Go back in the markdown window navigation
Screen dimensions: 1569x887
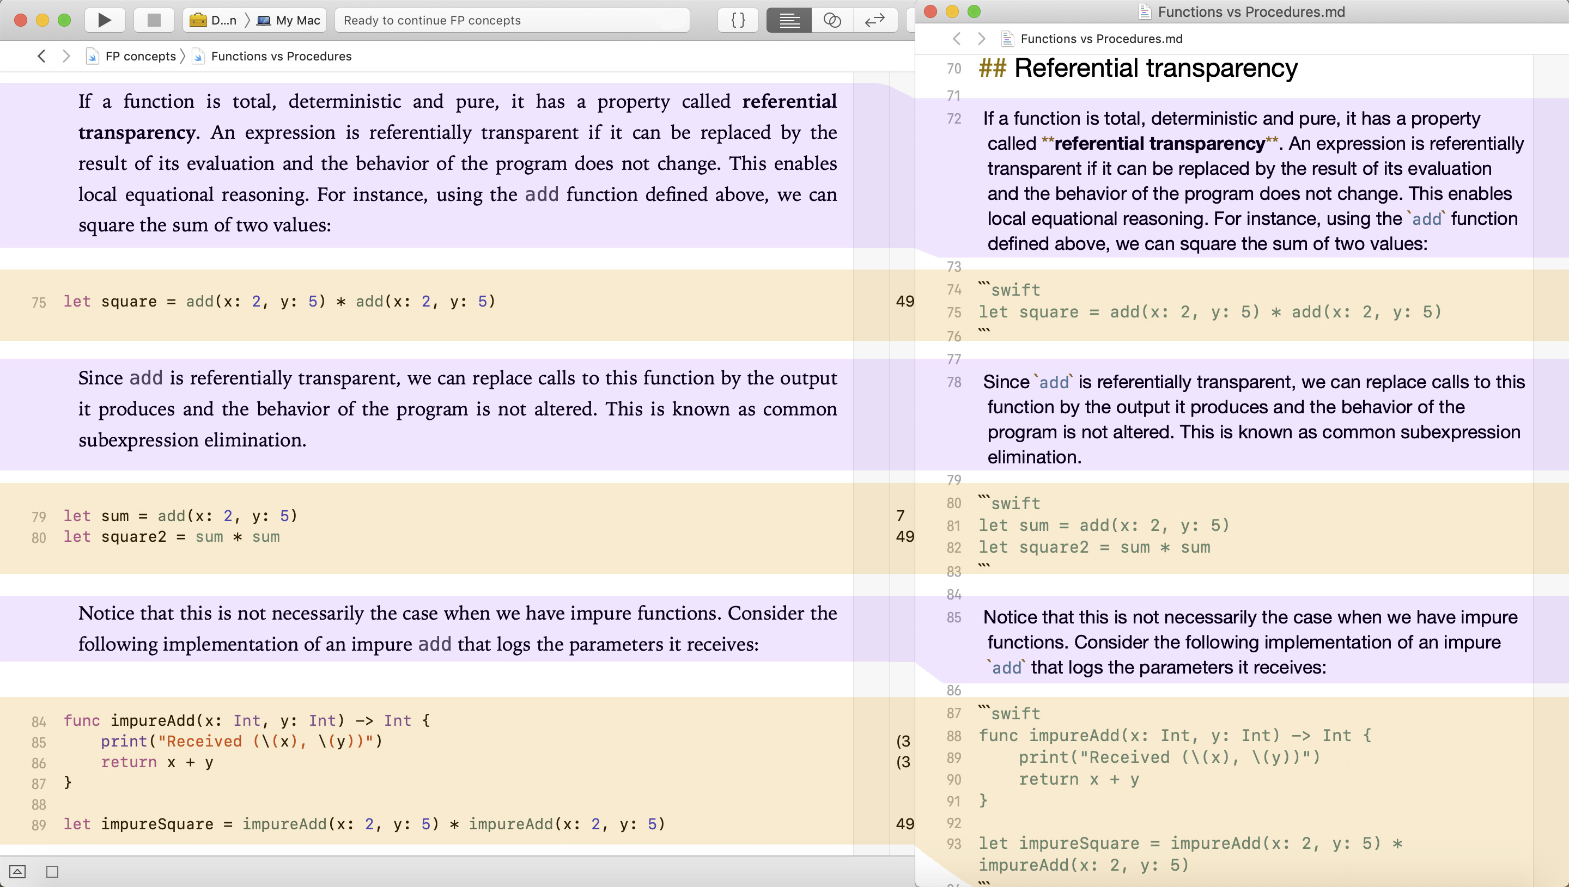coord(957,38)
